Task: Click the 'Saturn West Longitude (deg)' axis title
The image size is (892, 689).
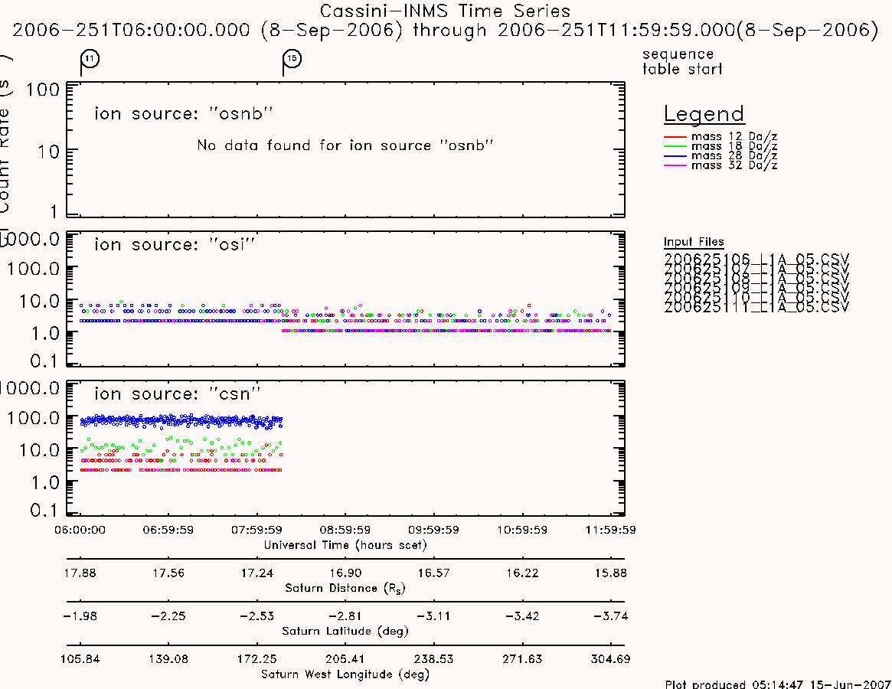Action: (345, 674)
